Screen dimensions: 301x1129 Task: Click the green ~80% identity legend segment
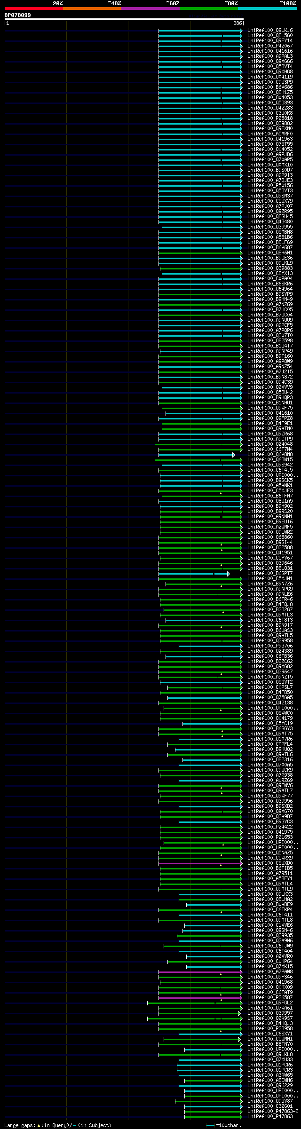point(209,8)
